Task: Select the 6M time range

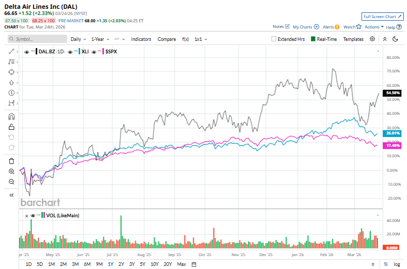Action: click(x=87, y=264)
